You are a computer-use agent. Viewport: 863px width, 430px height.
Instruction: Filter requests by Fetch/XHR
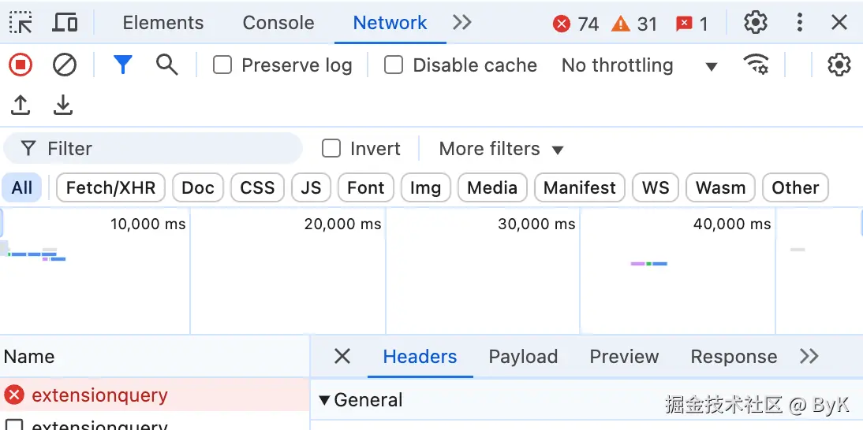[x=110, y=188]
